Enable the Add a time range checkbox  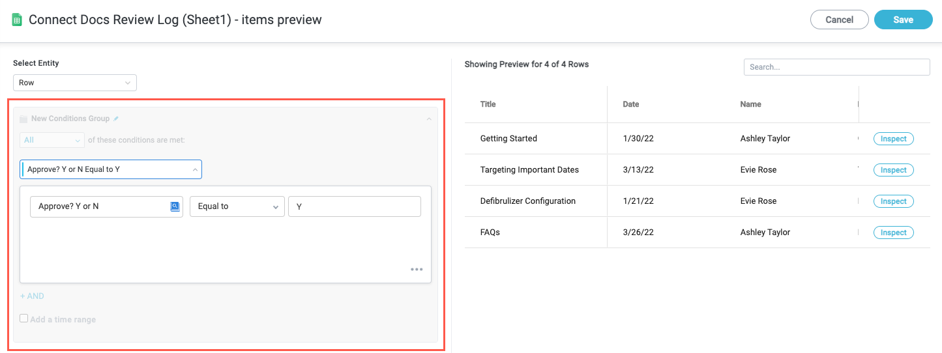[x=24, y=319]
